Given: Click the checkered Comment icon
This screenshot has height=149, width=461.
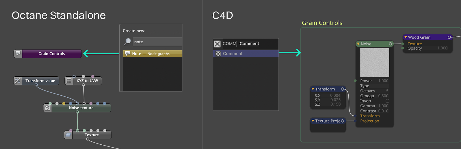Looking at the screenshot, I should click(218, 54).
